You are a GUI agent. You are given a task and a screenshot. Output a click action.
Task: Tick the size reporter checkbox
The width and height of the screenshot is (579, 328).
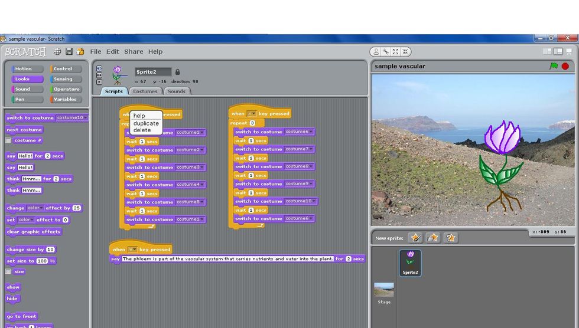point(8,271)
